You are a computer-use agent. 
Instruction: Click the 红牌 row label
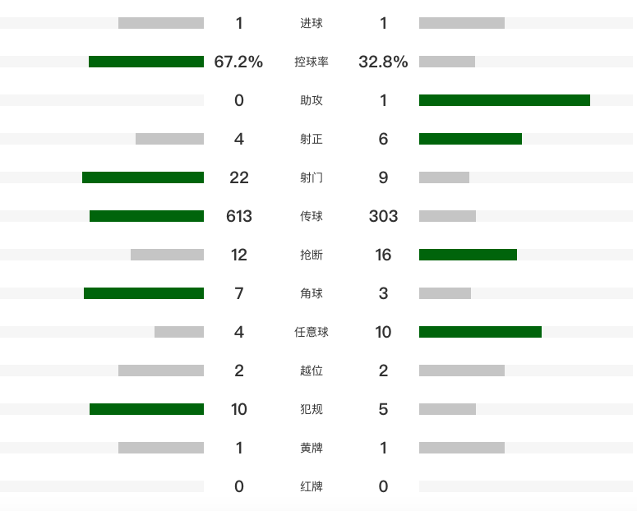(312, 486)
